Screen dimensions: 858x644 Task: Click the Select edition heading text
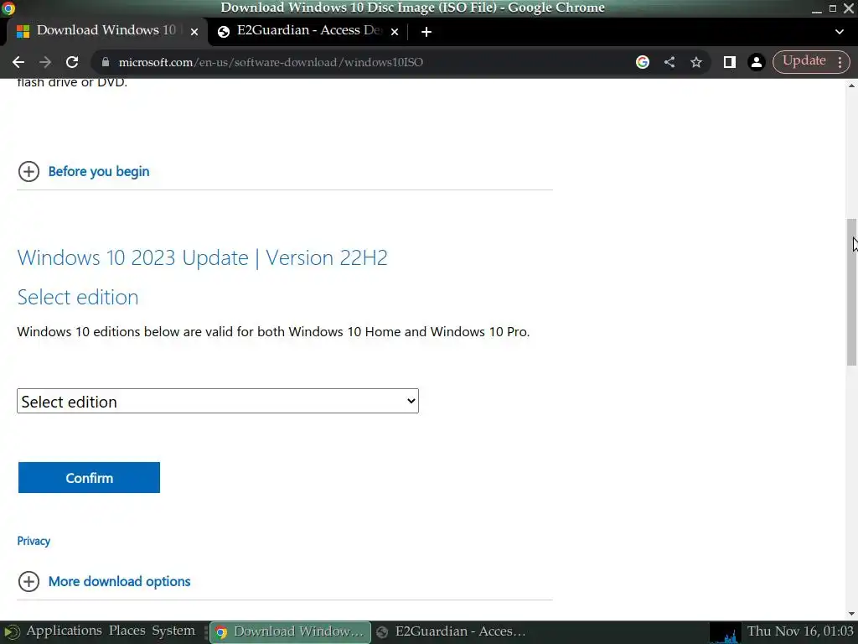pyautogui.click(x=78, y=297)
